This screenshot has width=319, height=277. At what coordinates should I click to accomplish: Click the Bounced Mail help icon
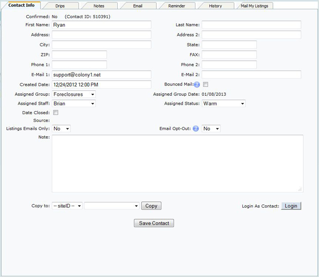pos(197,84)
